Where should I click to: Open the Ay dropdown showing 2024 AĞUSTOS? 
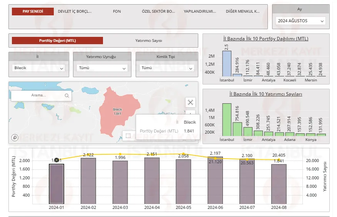tap(300, 21)
